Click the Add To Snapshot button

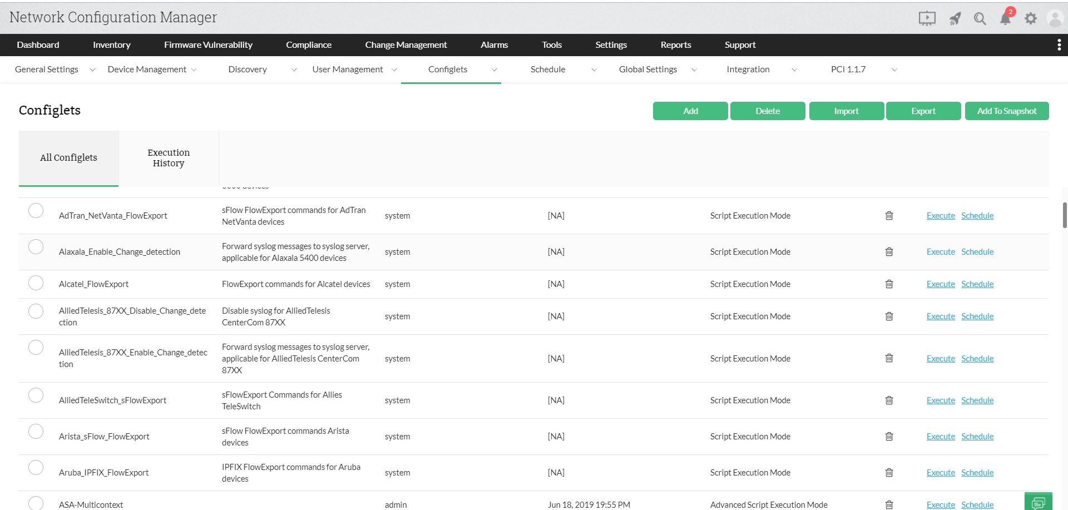[1007, 111]
